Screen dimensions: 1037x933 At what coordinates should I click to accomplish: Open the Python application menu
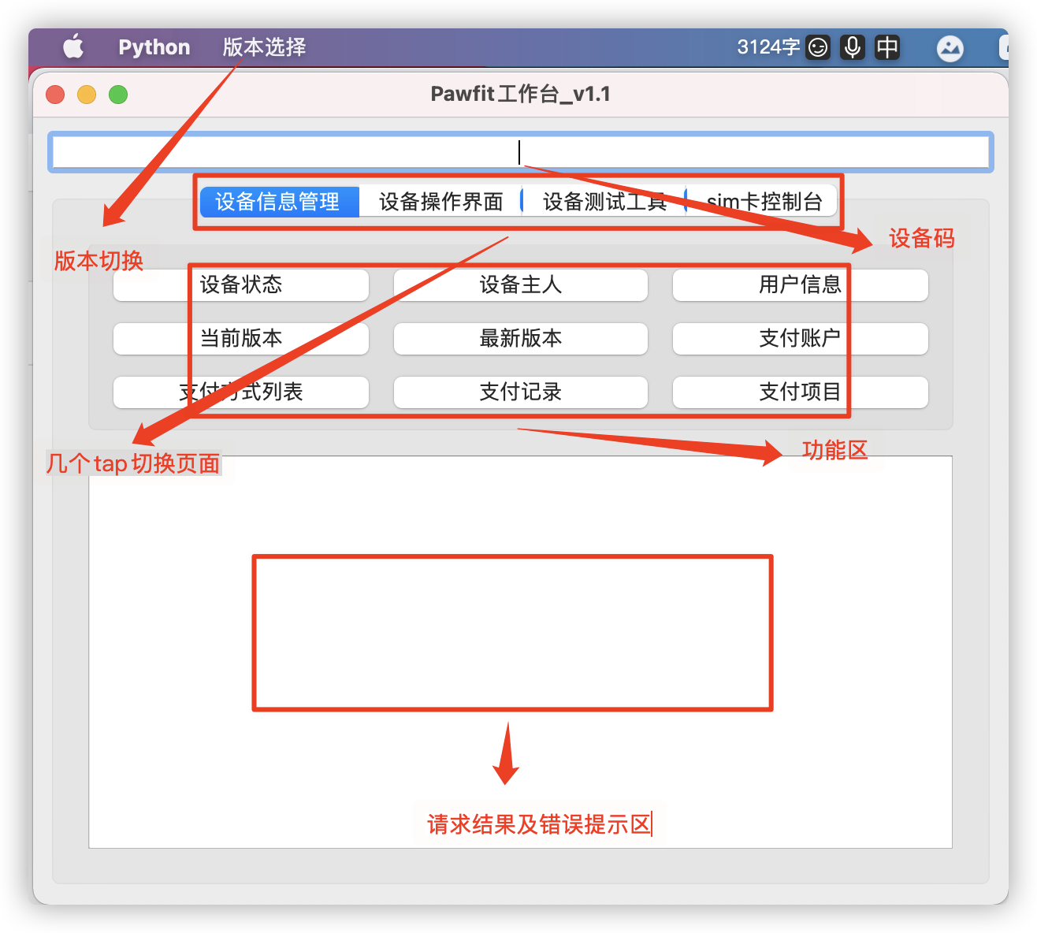point(154,46)
